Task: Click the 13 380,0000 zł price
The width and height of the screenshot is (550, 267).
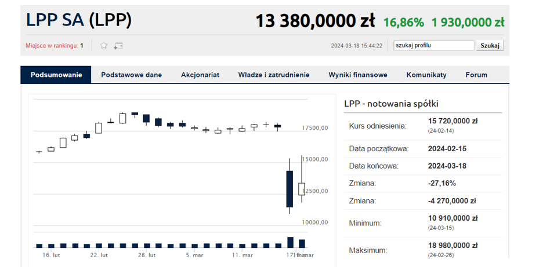Action: pyautogui.click(x=315, y=21)
